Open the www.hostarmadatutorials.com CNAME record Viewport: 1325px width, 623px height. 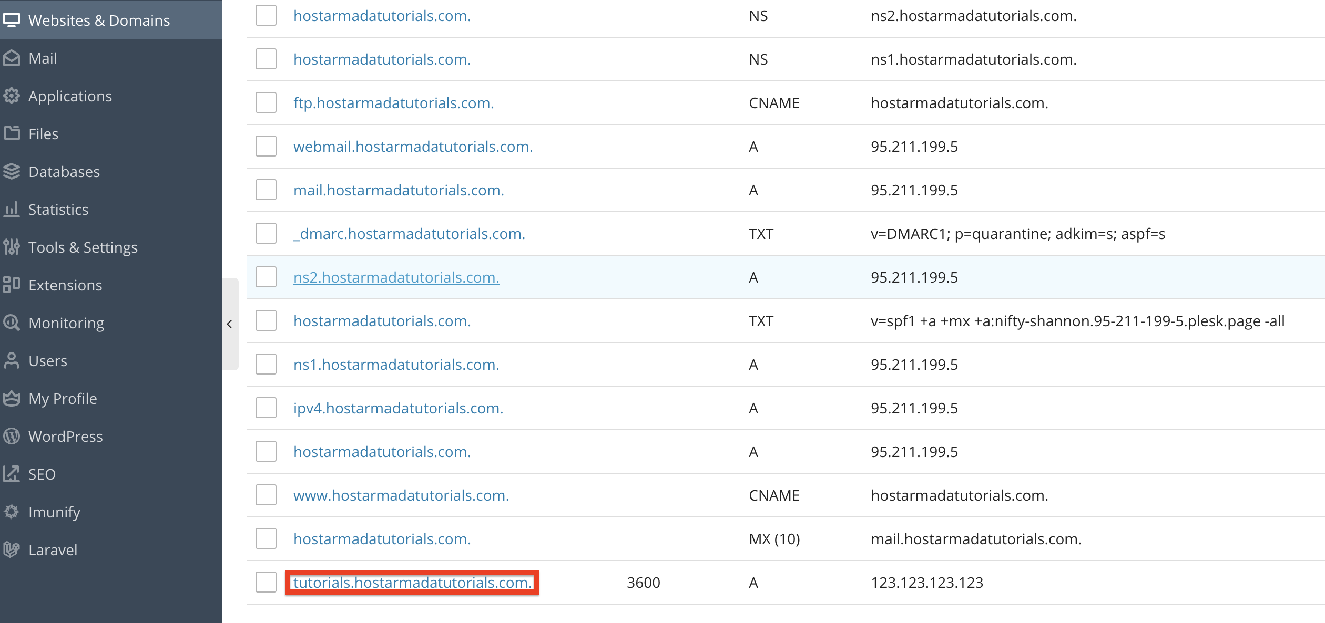click(x=401, y=495)
